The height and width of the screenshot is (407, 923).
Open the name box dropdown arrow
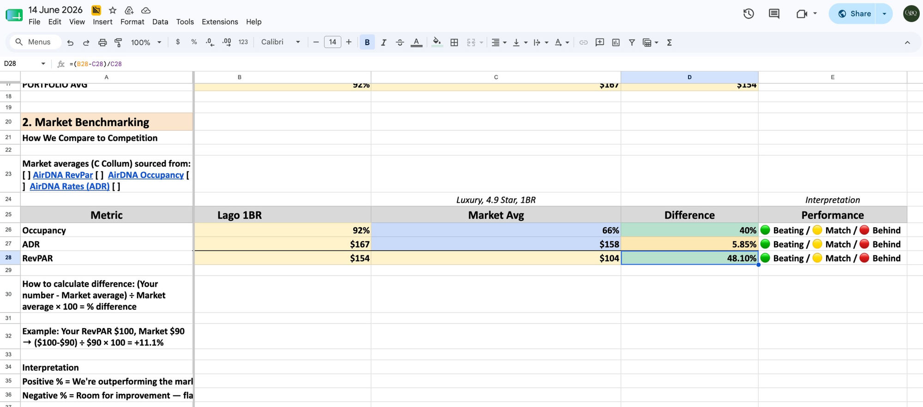[x=43, y=64]
